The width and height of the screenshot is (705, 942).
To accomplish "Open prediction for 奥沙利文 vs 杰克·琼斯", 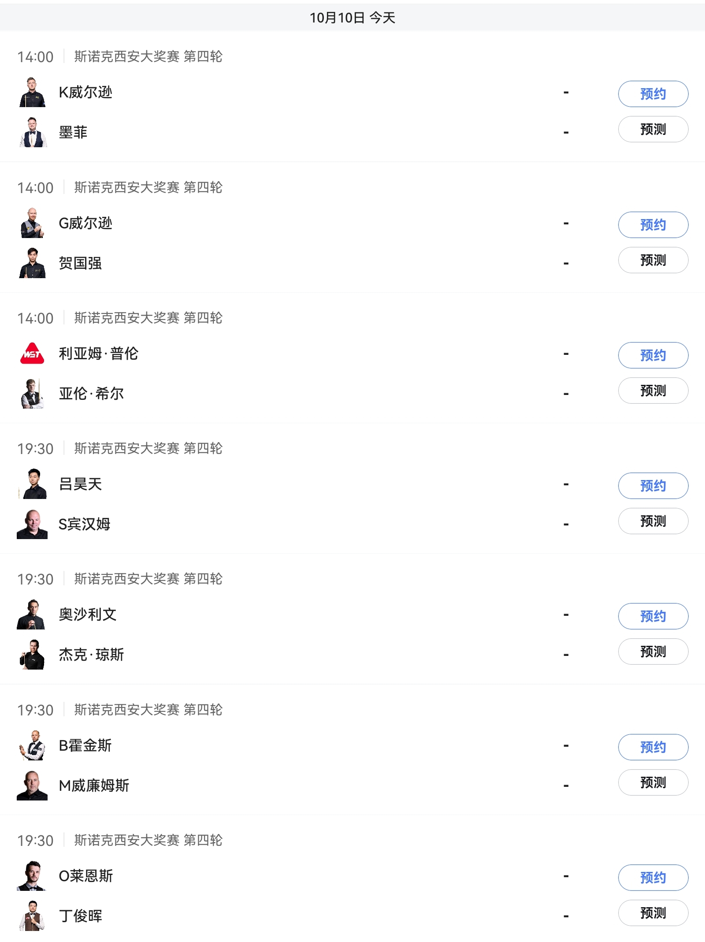I will pos(653,652).
